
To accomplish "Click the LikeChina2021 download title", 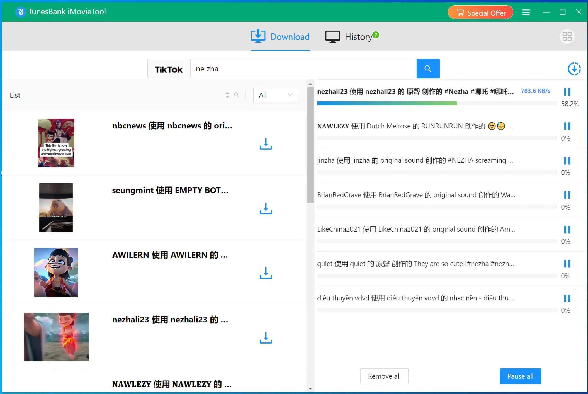I will pos(416,229).
